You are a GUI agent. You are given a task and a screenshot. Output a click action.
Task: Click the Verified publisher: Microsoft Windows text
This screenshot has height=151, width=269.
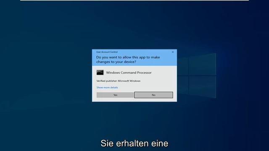click(x=119, y=81)
